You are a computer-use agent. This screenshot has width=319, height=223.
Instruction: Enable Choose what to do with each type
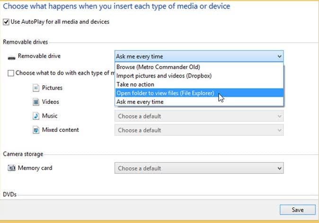click(11, 73)
